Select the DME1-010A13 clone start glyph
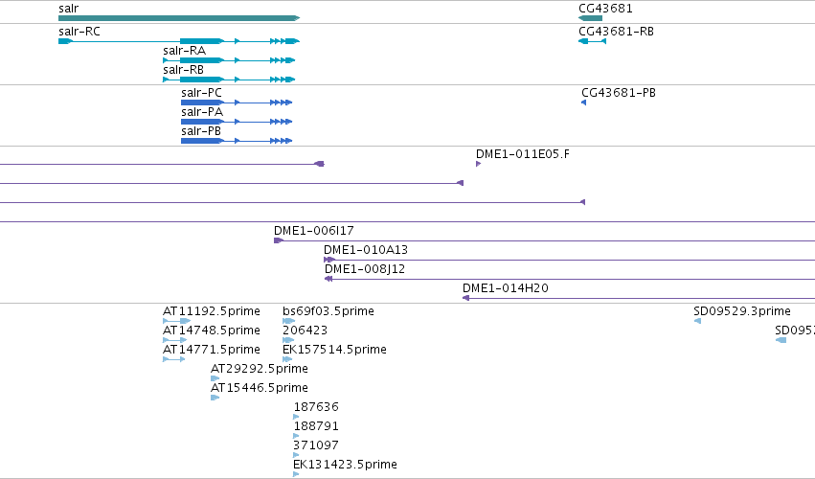 [329, 260]
